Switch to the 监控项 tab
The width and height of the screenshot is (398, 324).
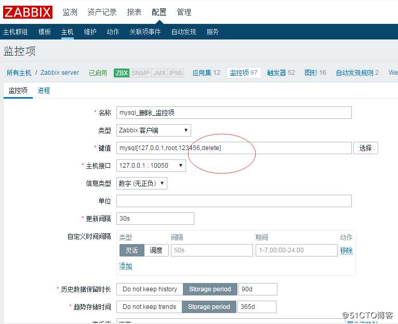pos(18,90)
